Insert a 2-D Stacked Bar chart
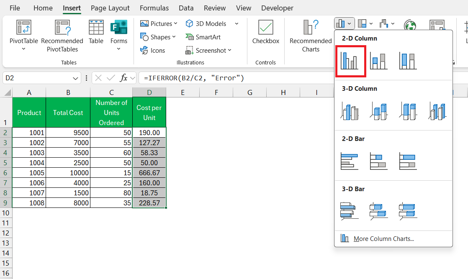Screen dimensions: 468x279 point(379,161)
